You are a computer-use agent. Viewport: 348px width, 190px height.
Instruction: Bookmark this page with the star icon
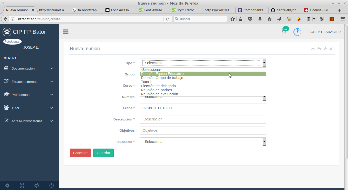[233, 19]
